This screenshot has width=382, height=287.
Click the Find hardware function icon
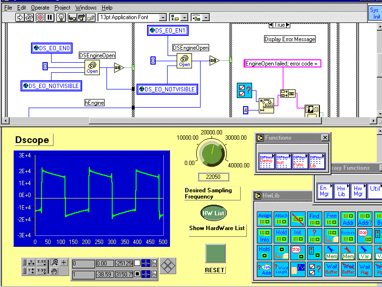pos(314,219)
